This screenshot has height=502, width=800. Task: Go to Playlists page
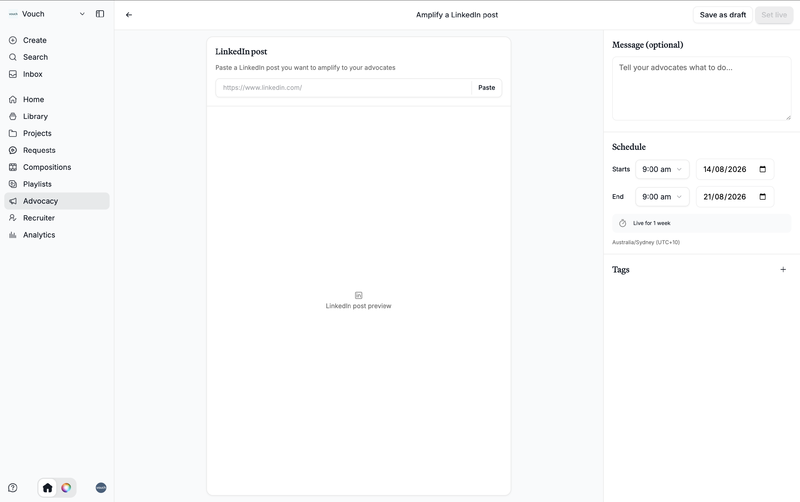(x=57, y=184)
